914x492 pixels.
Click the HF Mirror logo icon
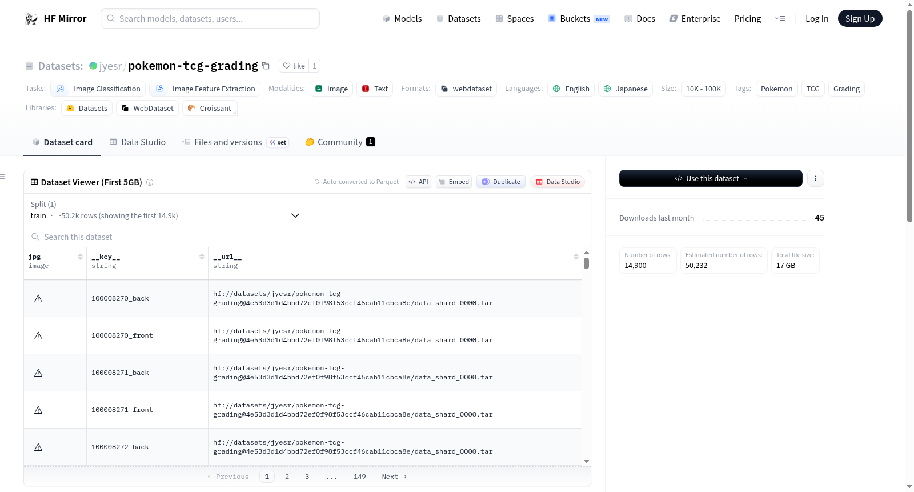point(31,19)
